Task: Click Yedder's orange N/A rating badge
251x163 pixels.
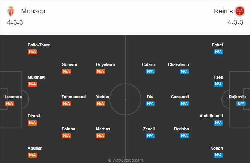Action: pyautogui.click(x=100, y=103)
